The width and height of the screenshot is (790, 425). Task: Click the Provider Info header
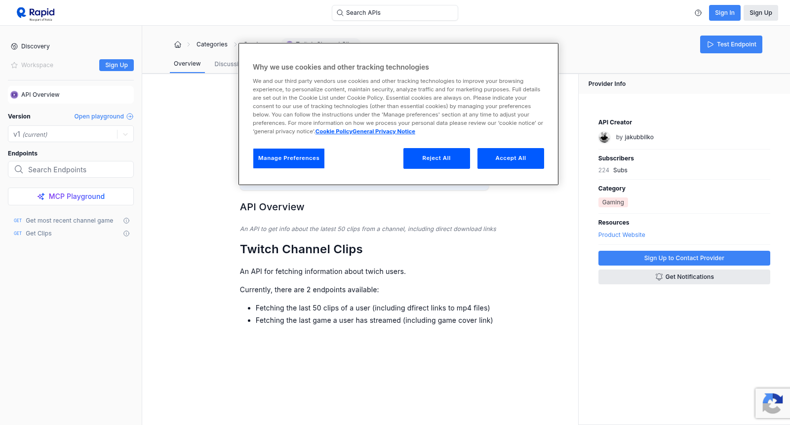click(607, 84)
